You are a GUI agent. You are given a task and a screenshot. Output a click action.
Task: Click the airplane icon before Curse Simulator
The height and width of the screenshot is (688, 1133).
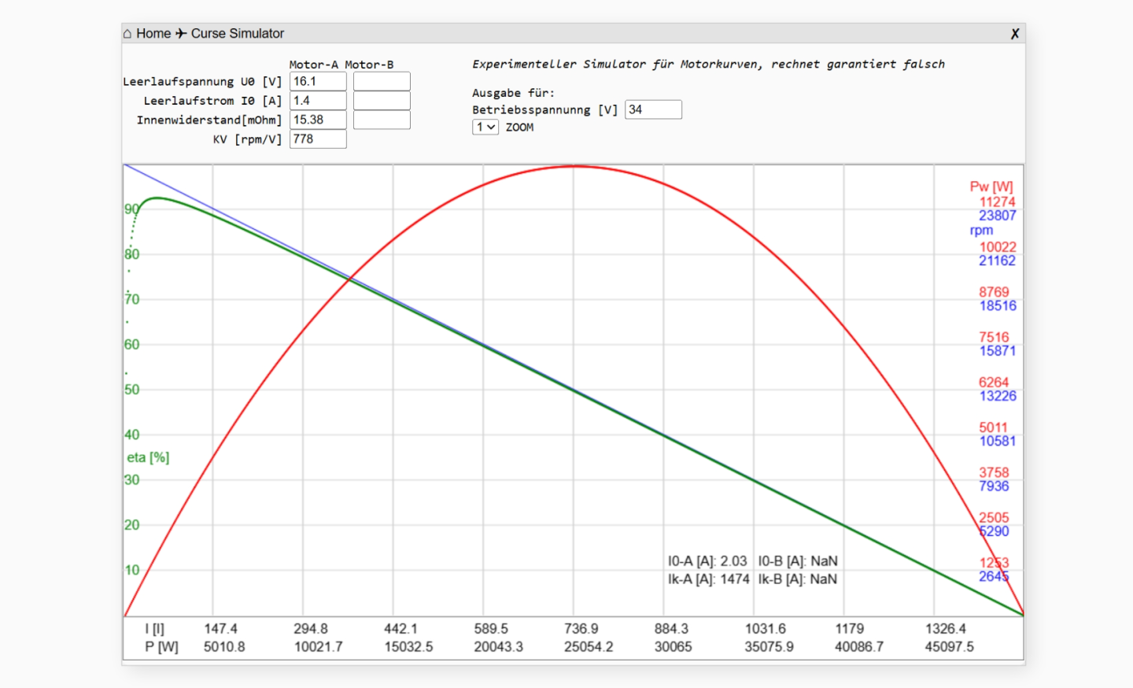coord(181,33)
